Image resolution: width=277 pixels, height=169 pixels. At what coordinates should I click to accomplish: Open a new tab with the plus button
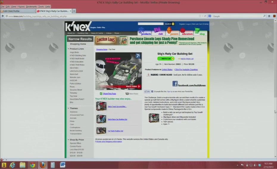coord(74,11)
